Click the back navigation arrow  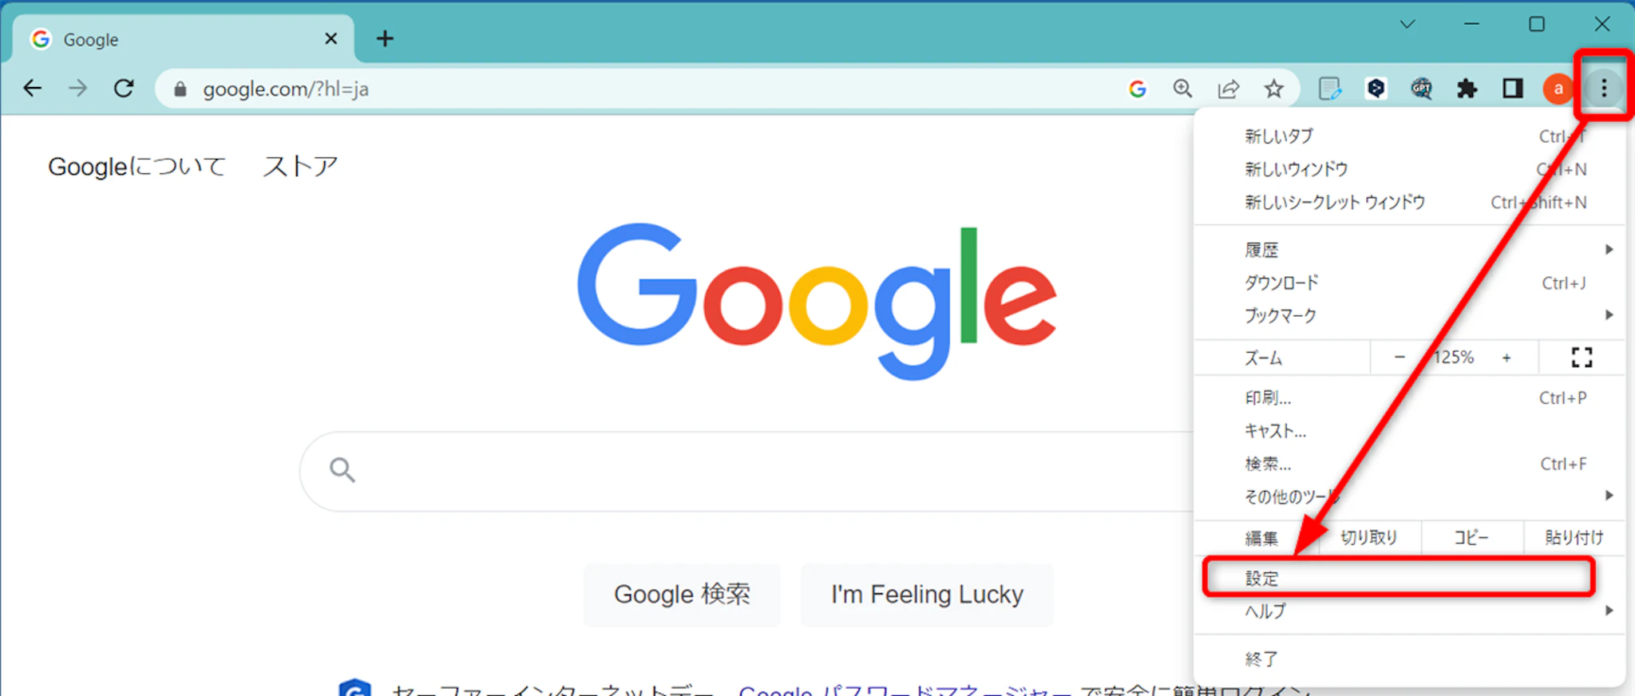33,88
